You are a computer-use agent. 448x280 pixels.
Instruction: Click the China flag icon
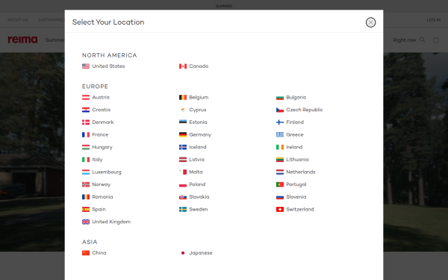(86, 253)
